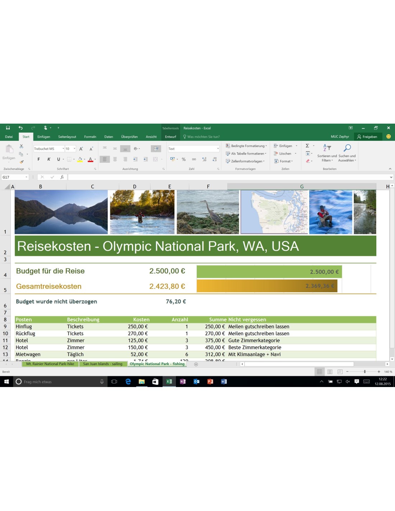Viewport: 395px width, 511px height.
Task: Click the insert function fx icon
Action: pos(62,177)
